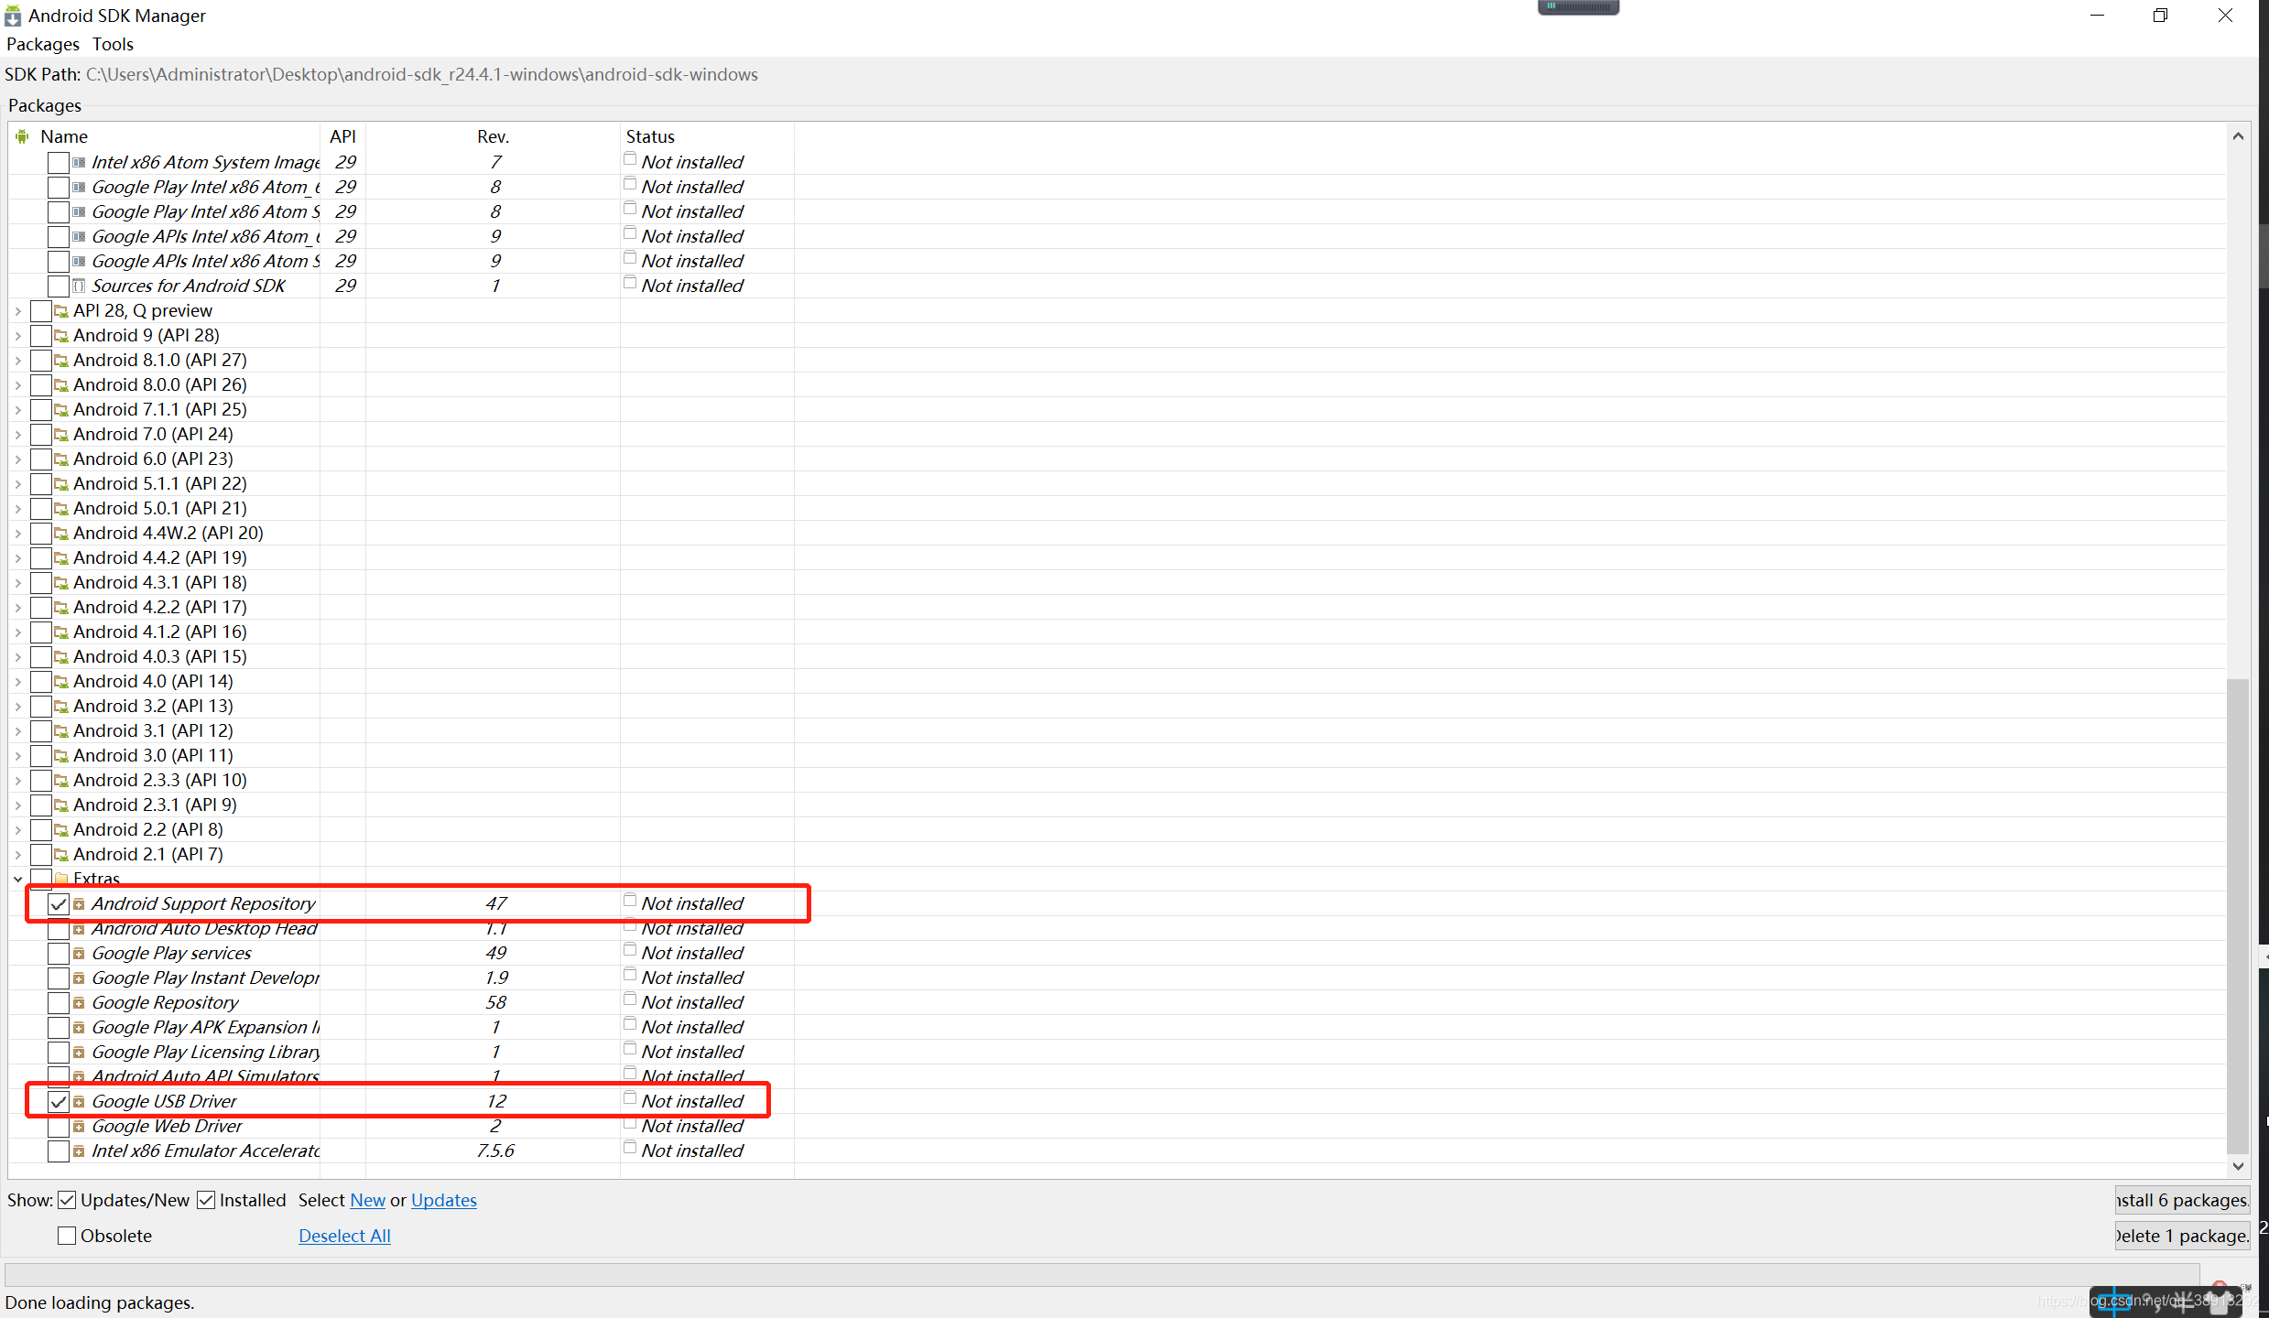Click the package icon for Google USB Driver
Image resolution: width=2269 pixels, height=1318 pixels.
79,1102
